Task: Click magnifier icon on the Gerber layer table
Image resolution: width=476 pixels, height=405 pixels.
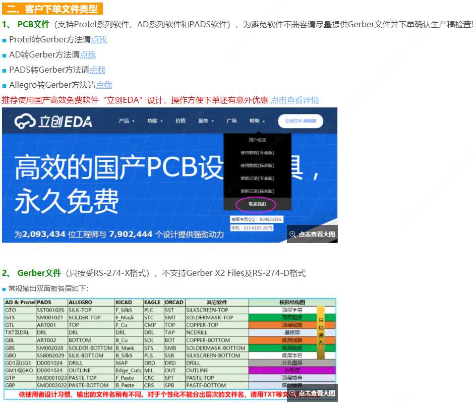Action: point(293,393)
